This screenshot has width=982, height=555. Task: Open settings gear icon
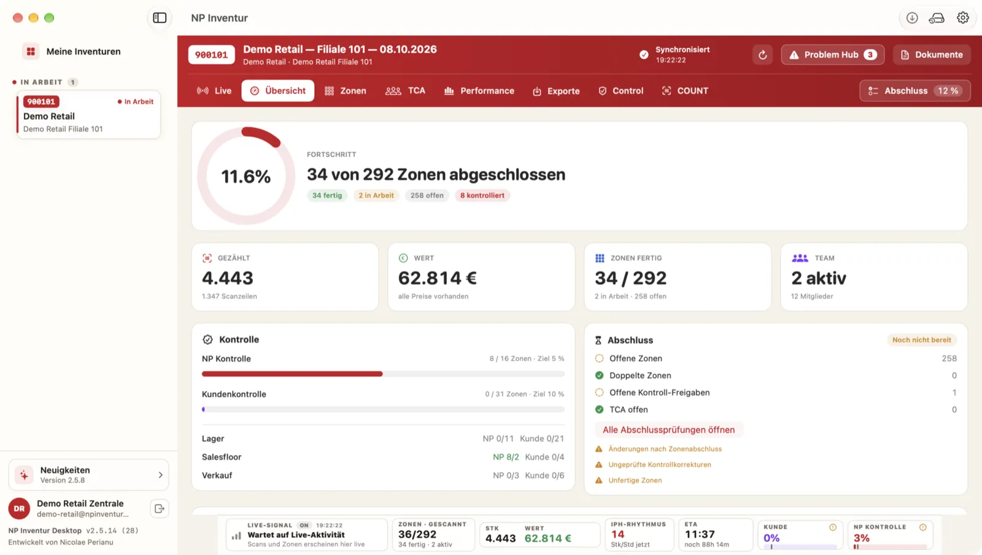[963, 18]
